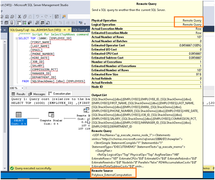
Task: Click the Actual Number of Rows label
Action: pyautogui.click(x=107, y=37)
